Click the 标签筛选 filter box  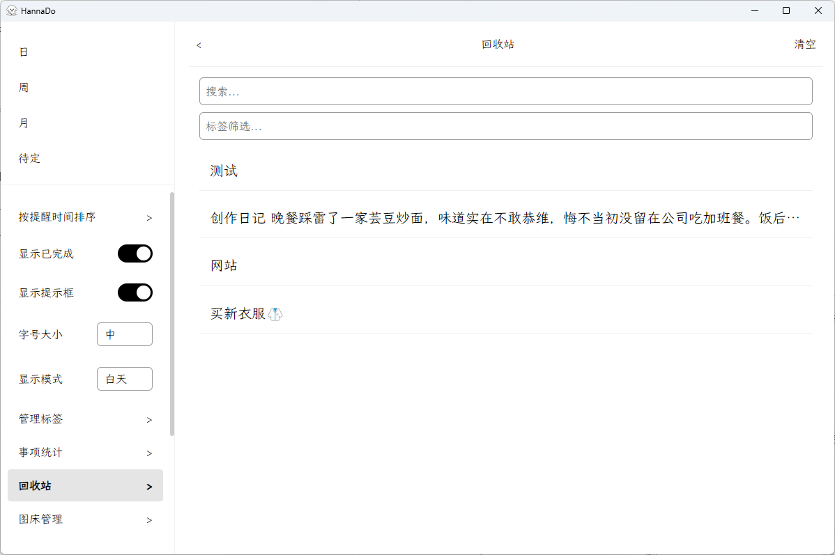pyautogui.click(x=506, y=126)
